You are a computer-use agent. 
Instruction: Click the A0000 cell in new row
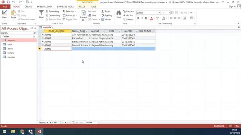pyautogui.click(x=58, y=49)
